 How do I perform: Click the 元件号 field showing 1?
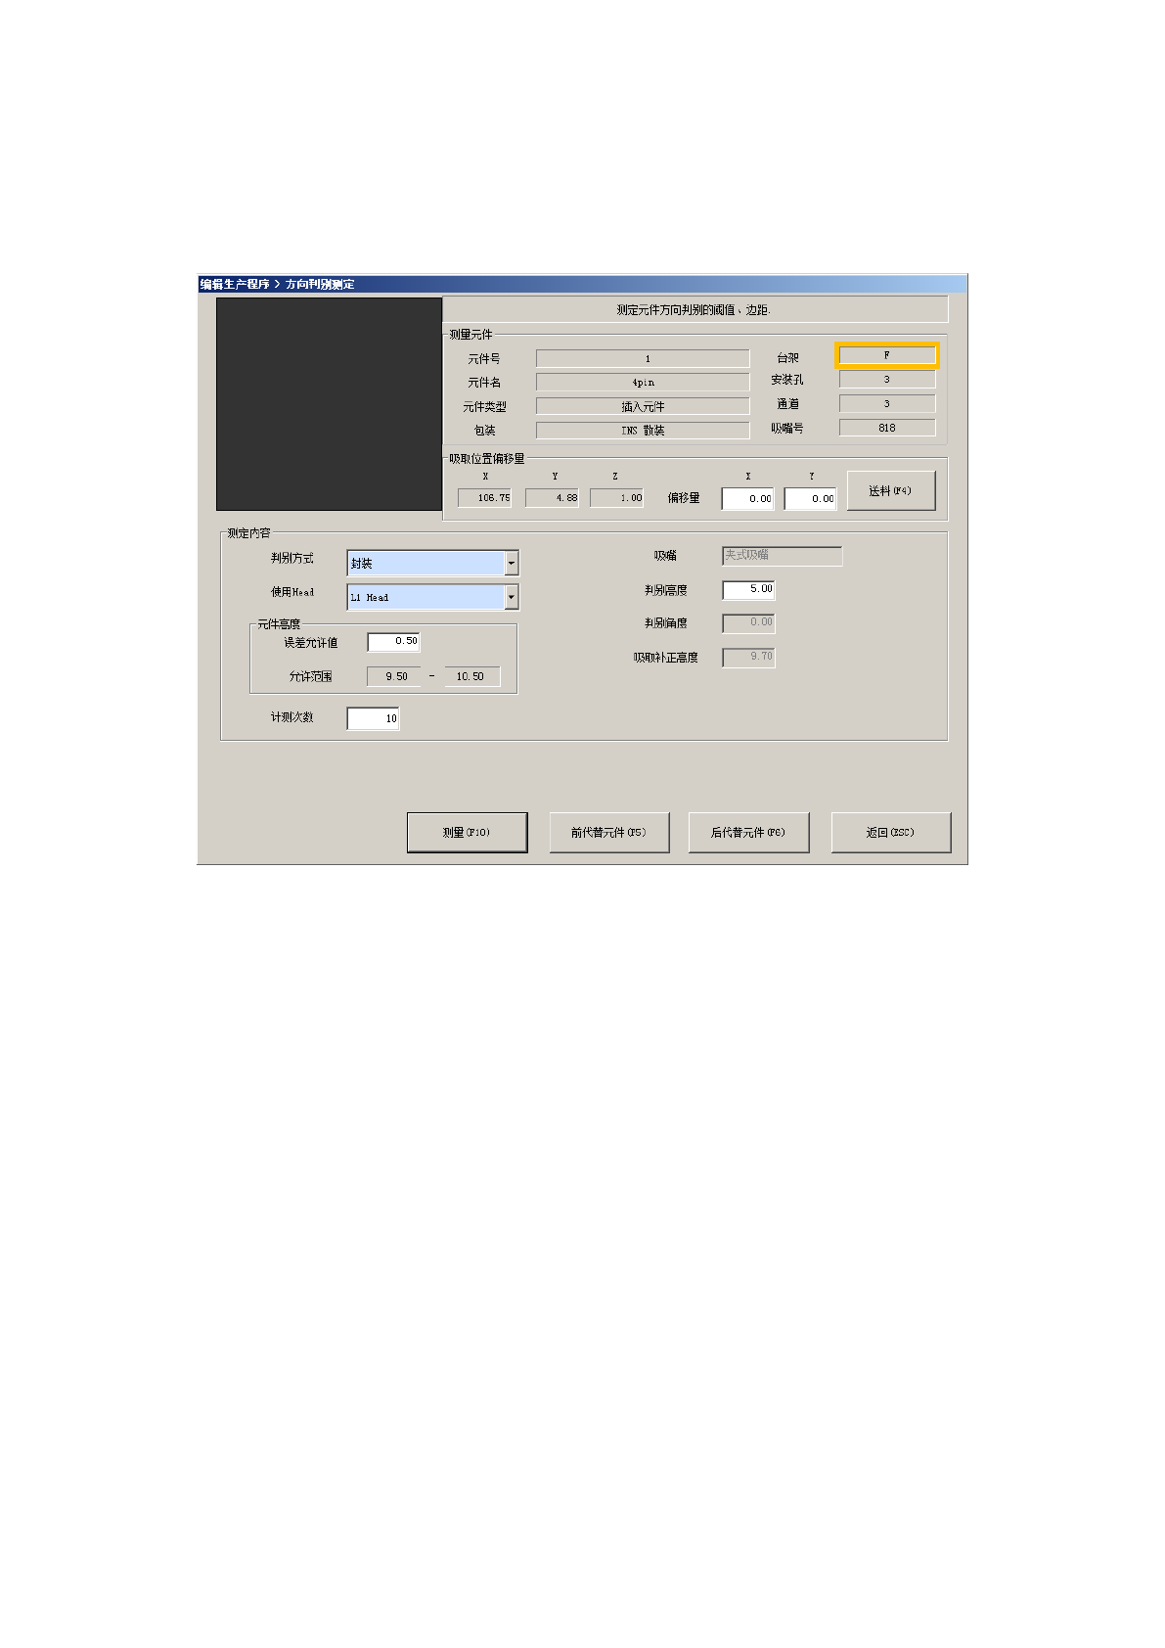point(643,358)
